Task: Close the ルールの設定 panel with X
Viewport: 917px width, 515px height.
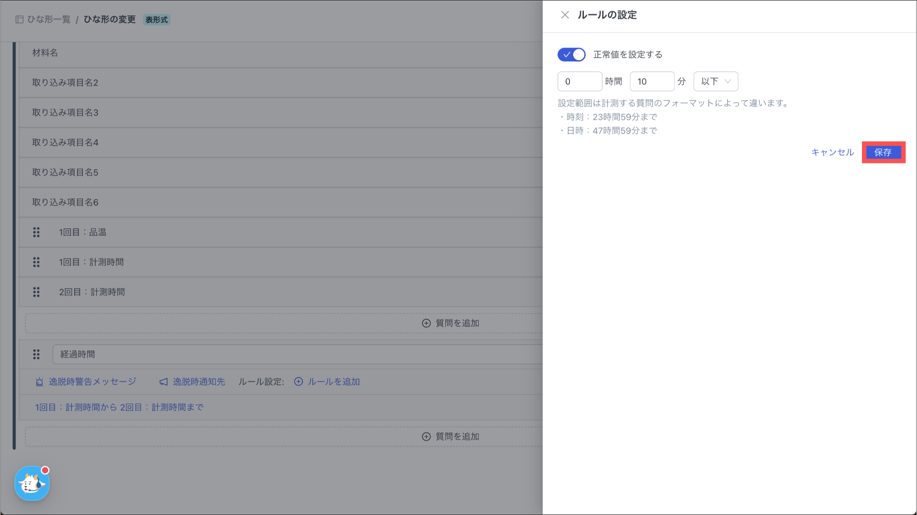Action: click(565, 15)
